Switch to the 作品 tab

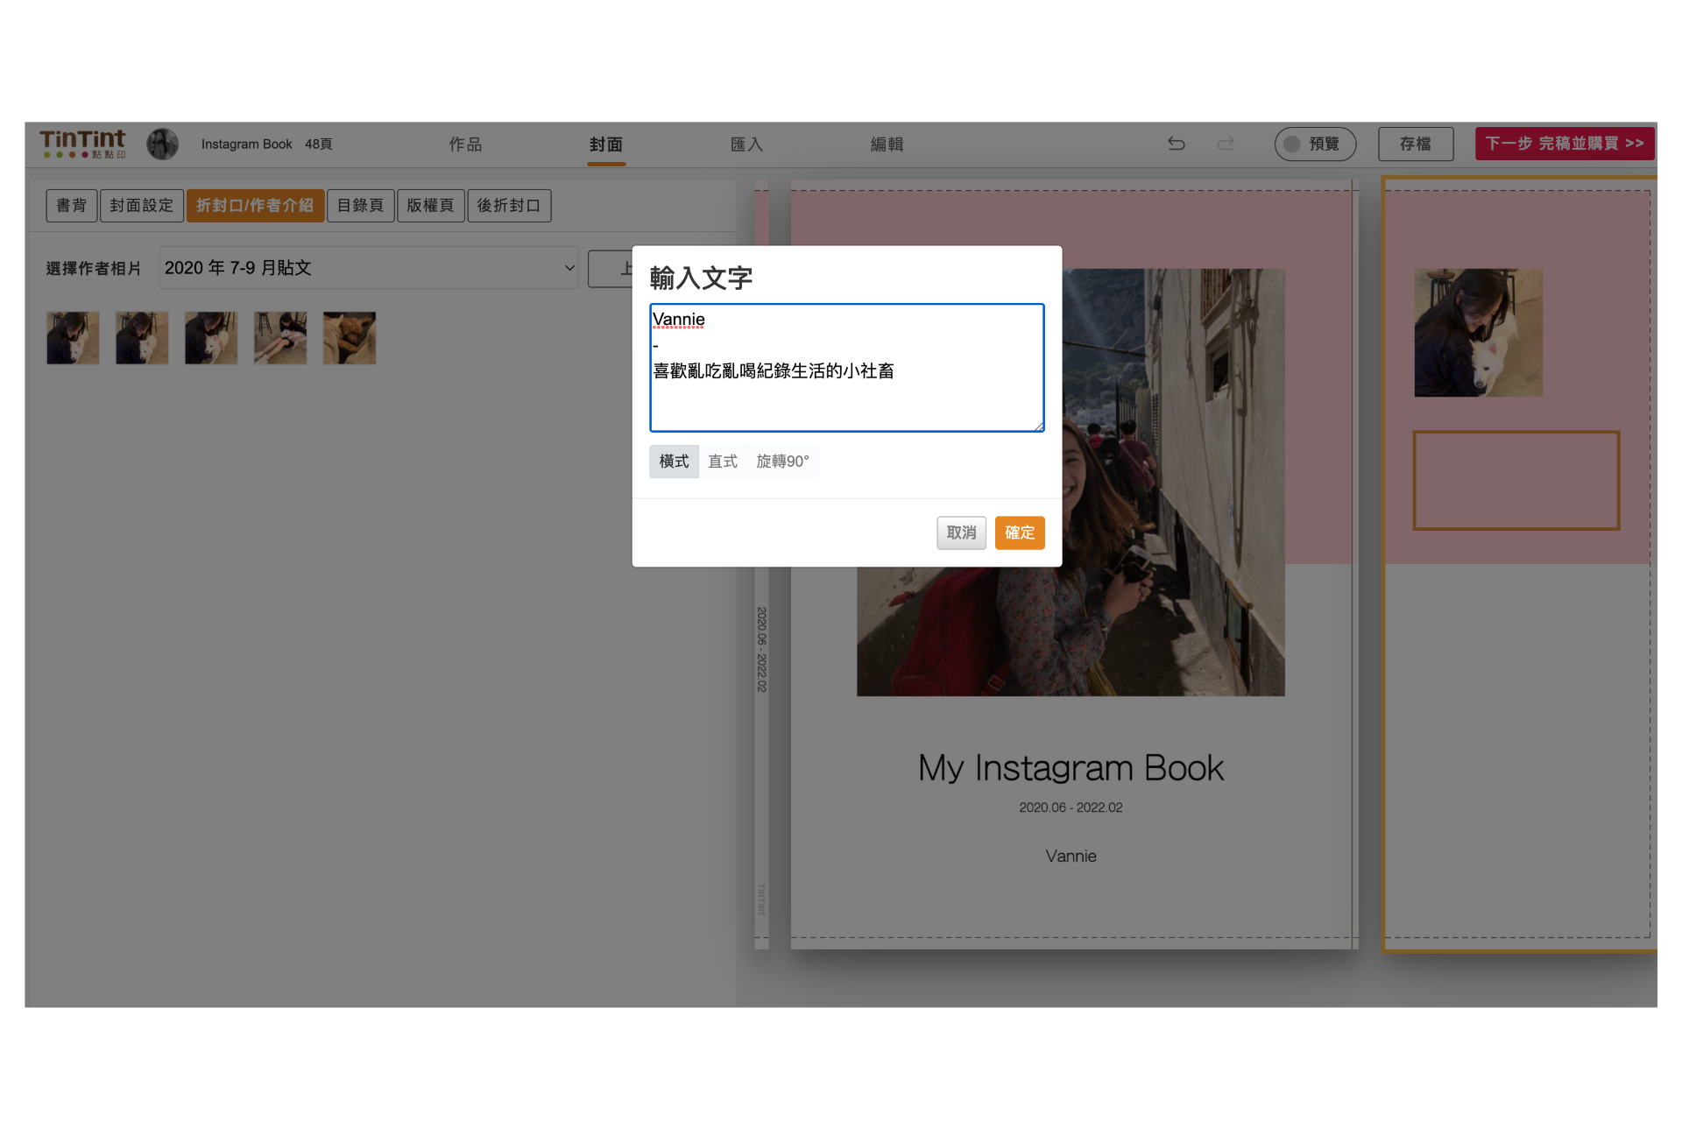coord(465,145)
